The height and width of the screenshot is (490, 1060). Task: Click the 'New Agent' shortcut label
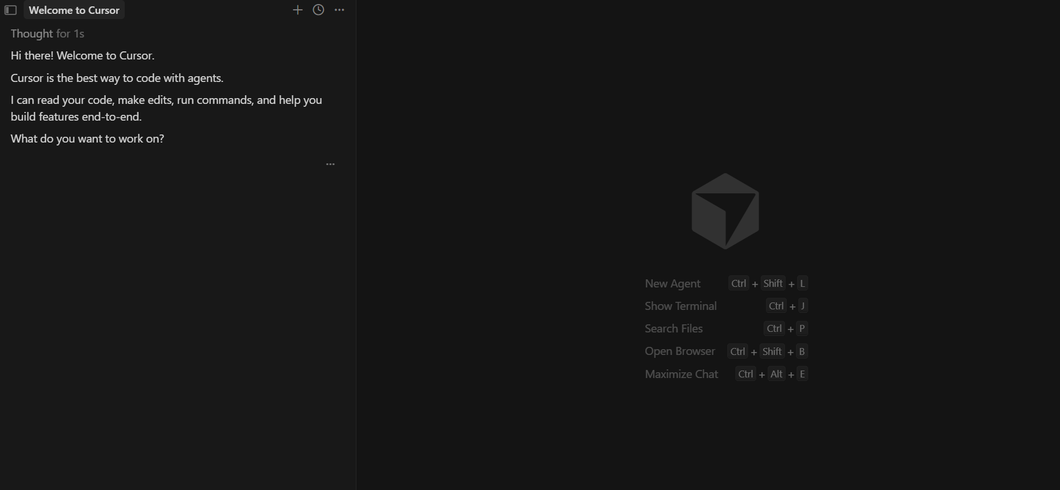tap(672, 283)
